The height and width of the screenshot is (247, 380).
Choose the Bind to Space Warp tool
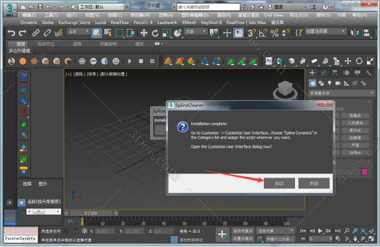(59, 33)
